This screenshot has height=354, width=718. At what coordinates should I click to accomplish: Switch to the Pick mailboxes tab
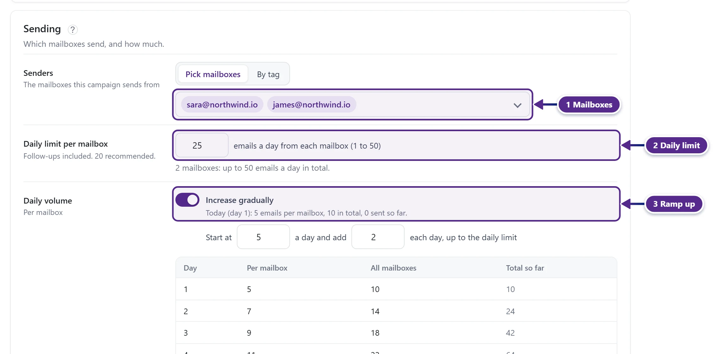tap(213, 74)
